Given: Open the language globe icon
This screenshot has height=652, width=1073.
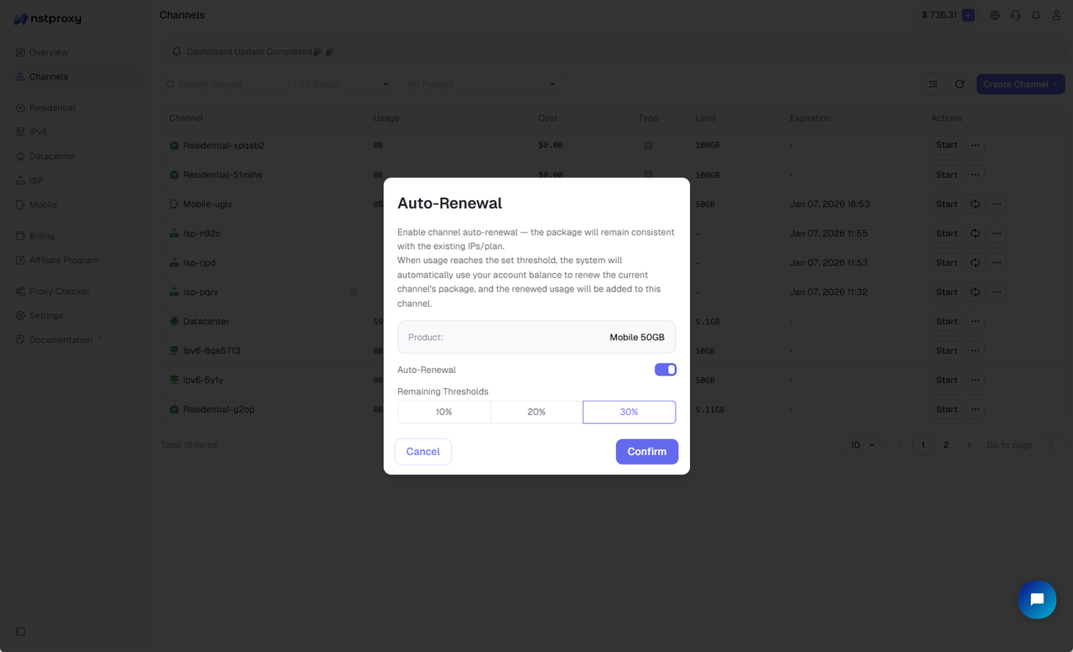Looking at the screenshot, I should click(x=994, y=15).
